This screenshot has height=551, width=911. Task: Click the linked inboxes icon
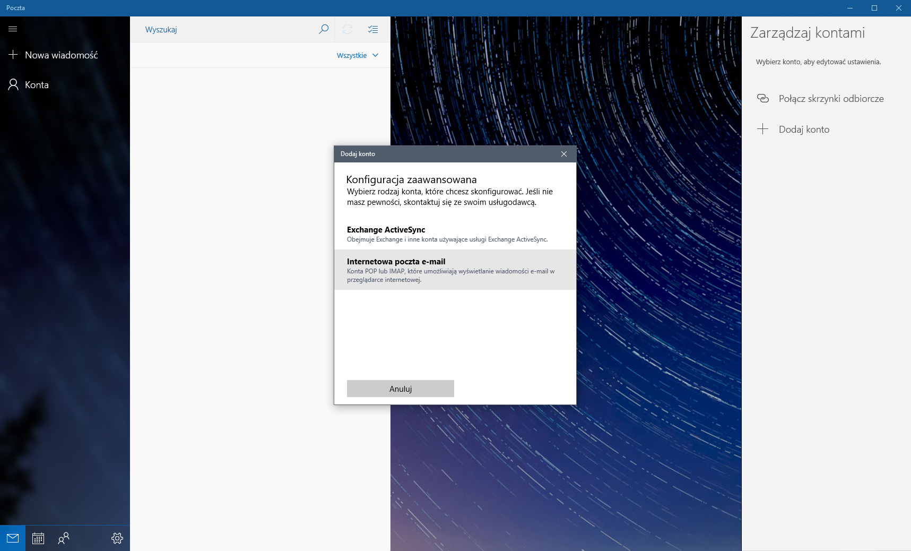coord(763,98)
